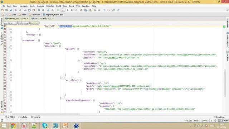Open Skype from the taskbar

(45, 126)
